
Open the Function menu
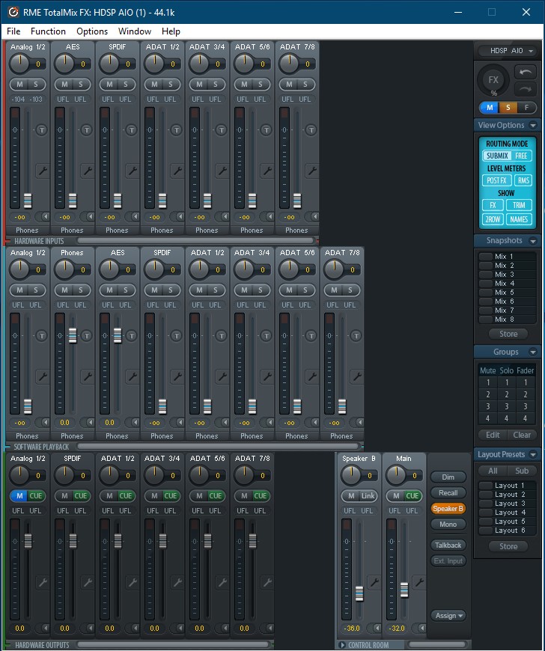48,31
